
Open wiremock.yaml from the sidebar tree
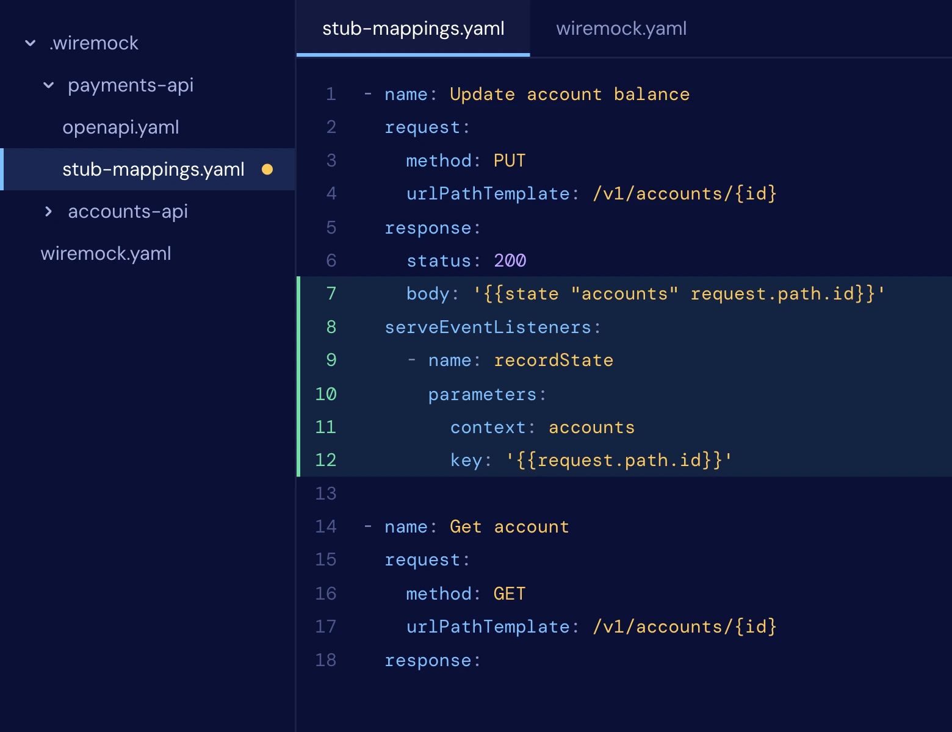pos(106,254)
